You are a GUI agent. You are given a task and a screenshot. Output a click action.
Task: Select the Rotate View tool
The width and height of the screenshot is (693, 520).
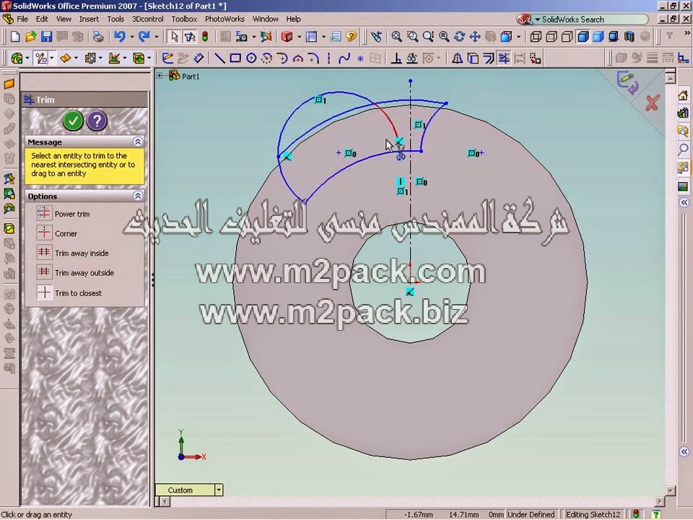[459, 37]
